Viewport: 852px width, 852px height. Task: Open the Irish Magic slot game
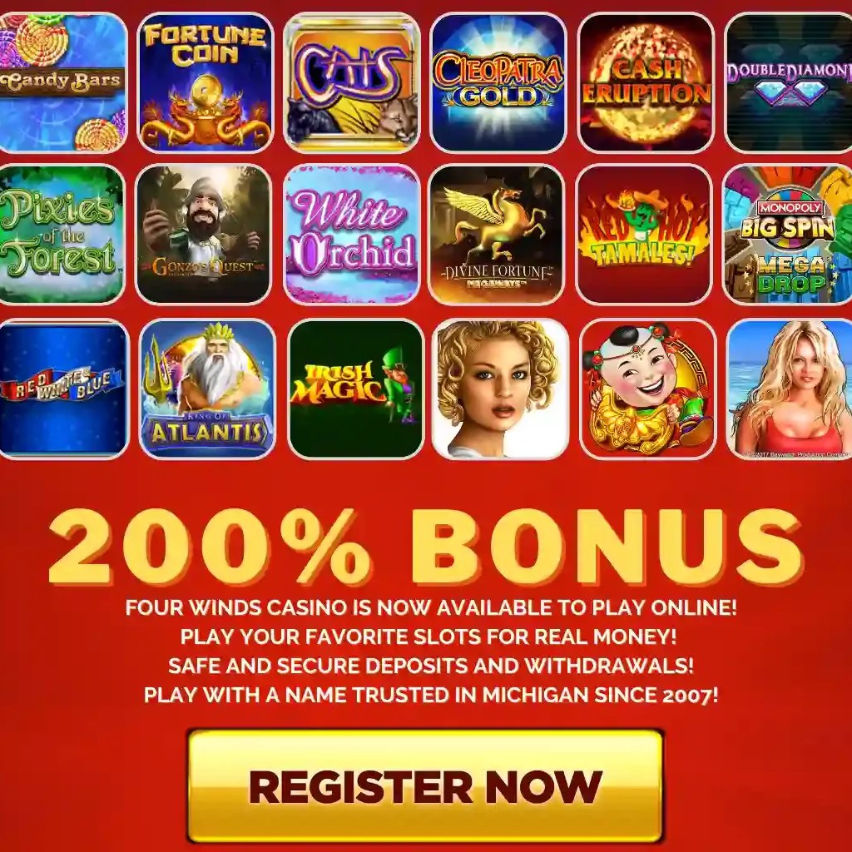(356, 389)
